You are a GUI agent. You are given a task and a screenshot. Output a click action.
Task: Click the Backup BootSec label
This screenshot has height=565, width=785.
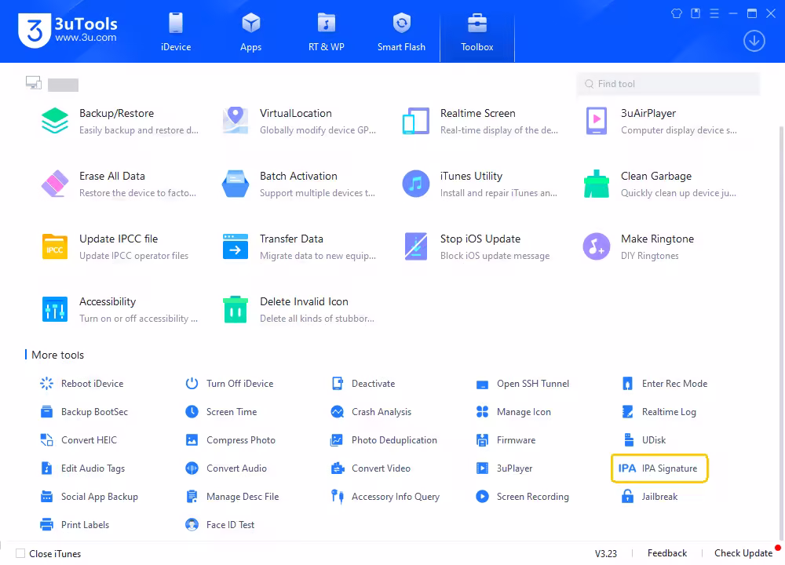94,412
